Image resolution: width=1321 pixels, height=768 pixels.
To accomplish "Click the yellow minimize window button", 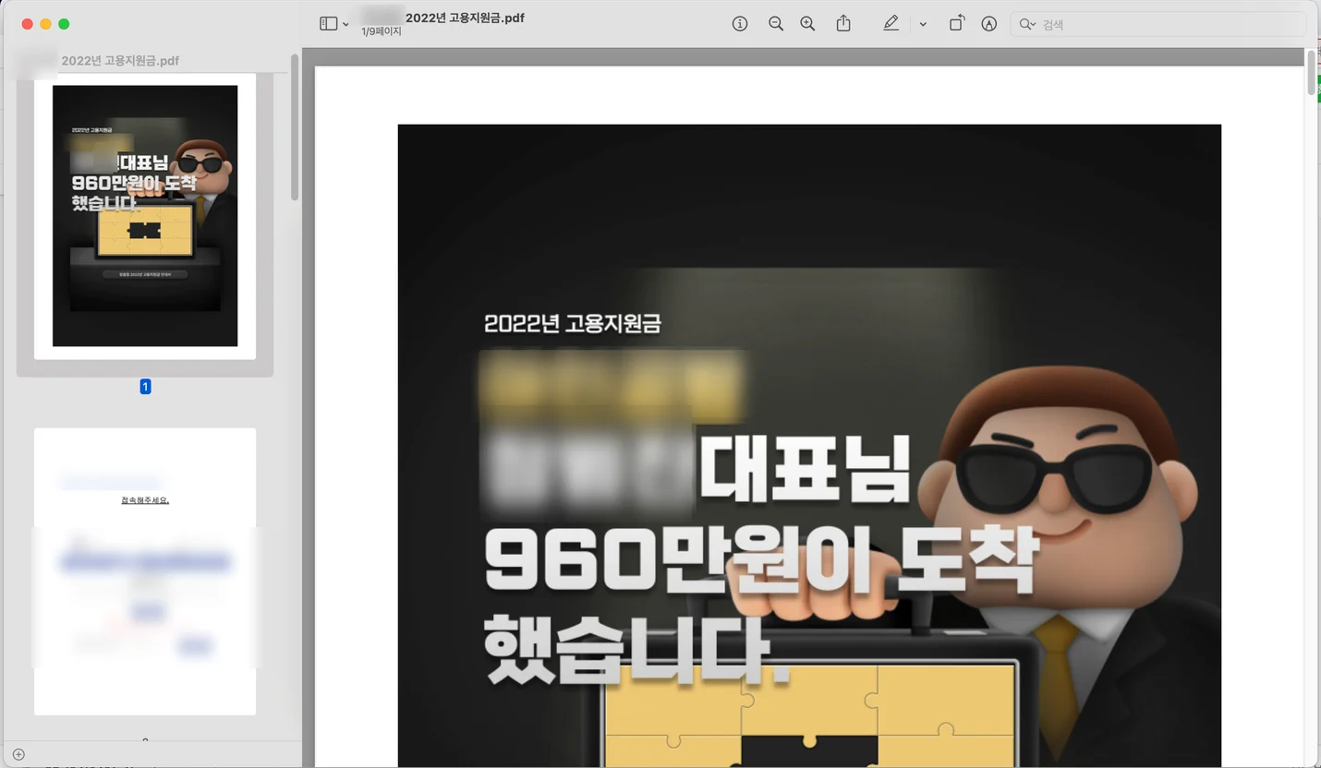I will click(x=45, y=24).
